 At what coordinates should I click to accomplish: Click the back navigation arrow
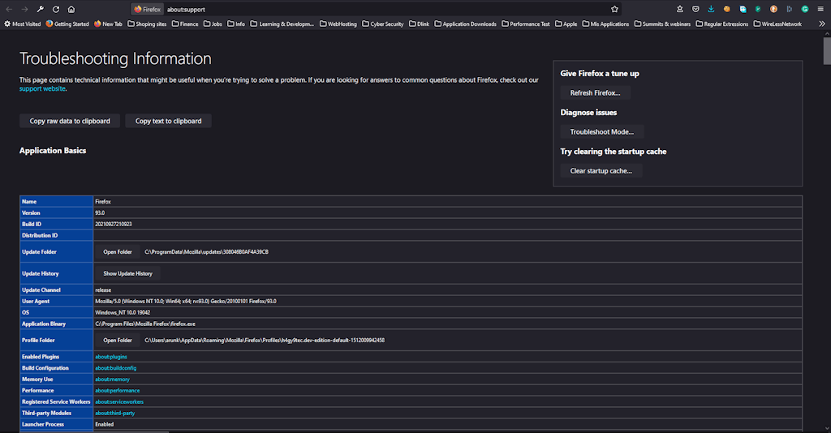(9, 9)
